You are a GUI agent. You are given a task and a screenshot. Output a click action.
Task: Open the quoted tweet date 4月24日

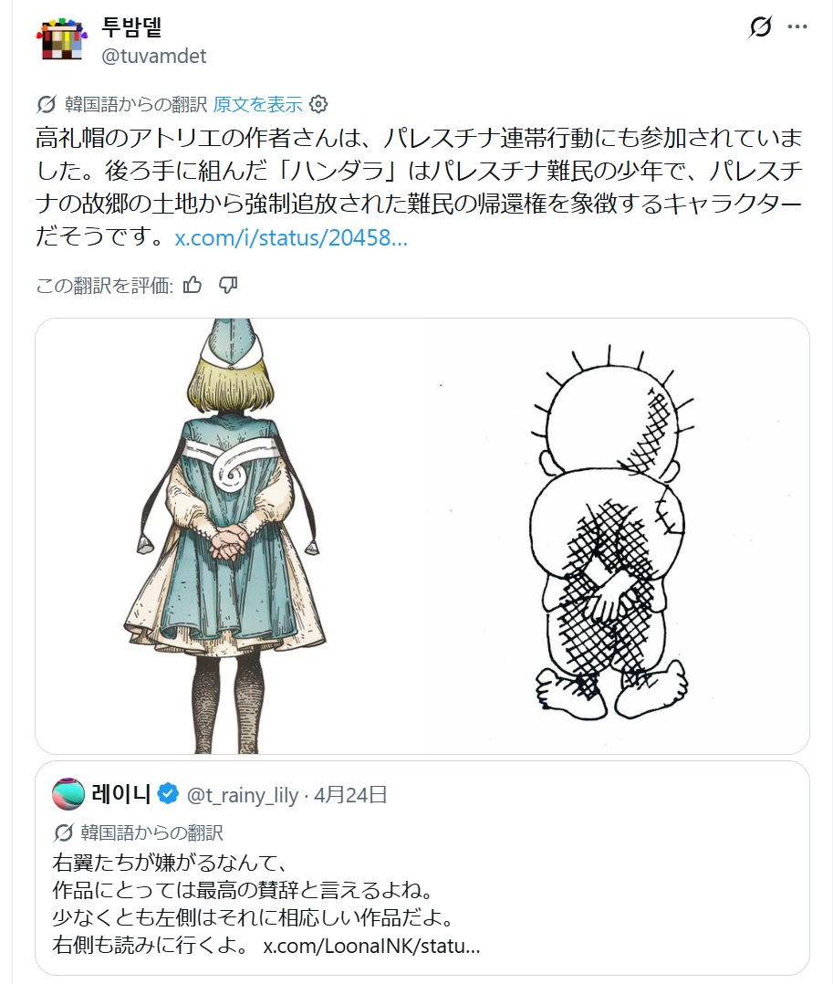coord(350,795)
